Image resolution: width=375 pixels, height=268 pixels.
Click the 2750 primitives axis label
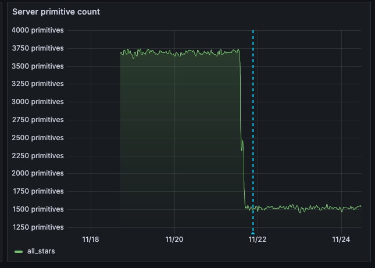[x=37, y=120]
